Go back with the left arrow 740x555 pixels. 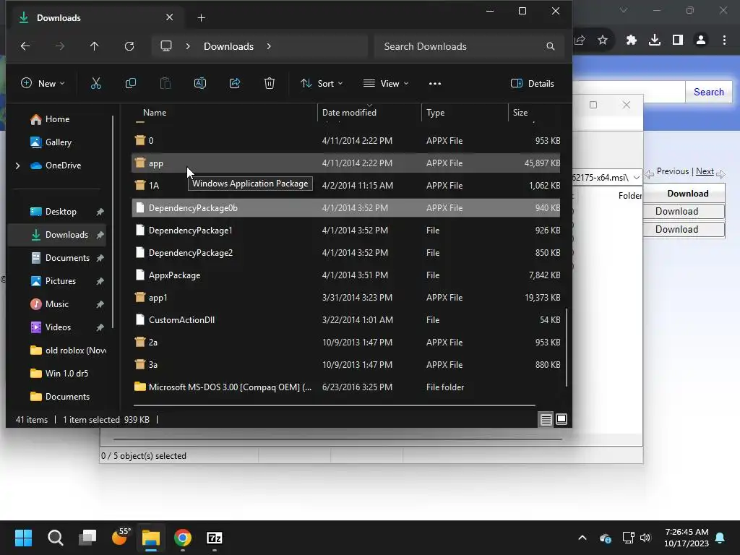click(x=25, y=46)
